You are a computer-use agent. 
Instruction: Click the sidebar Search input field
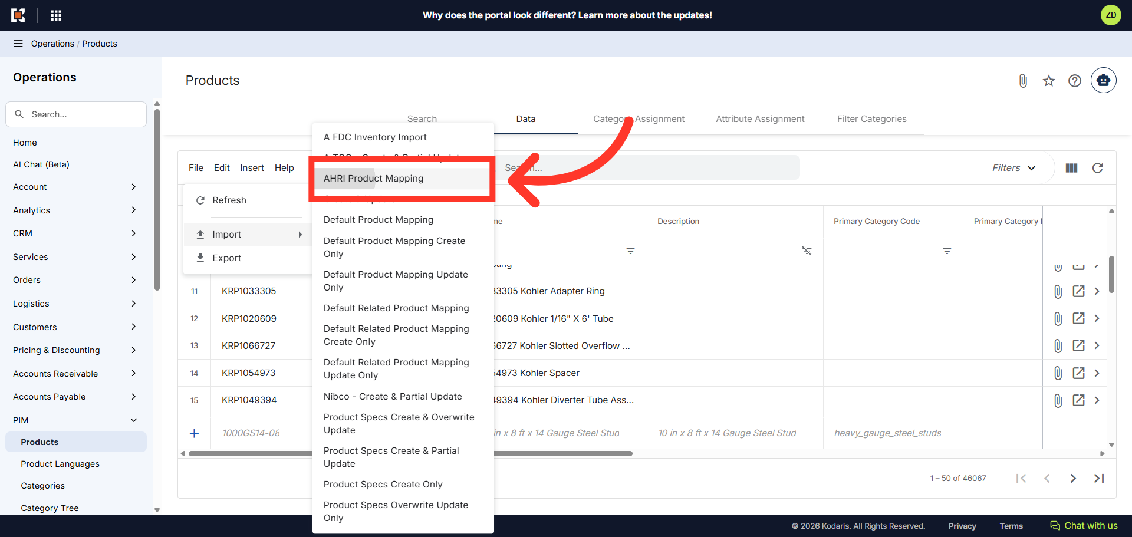point(76,114)
